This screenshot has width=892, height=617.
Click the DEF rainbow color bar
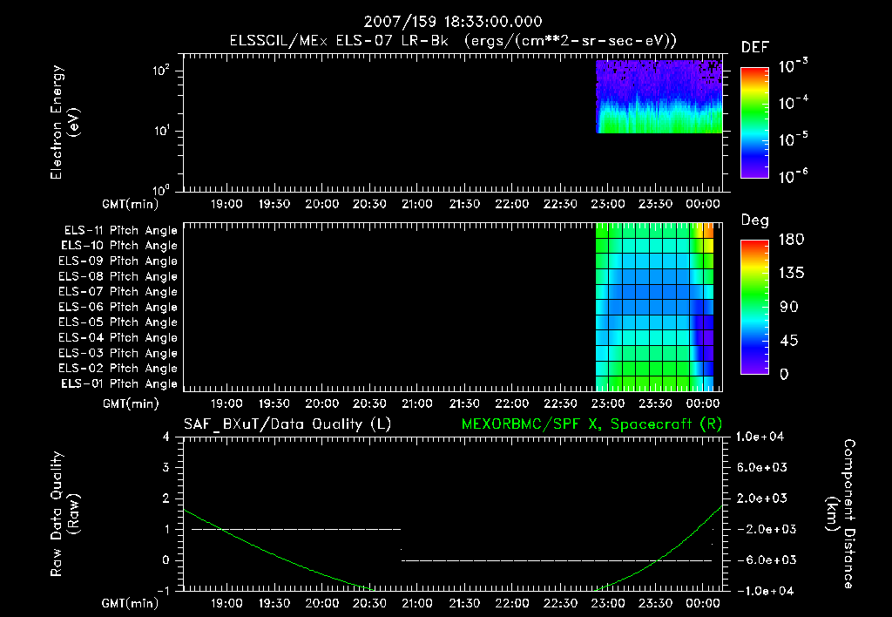click(x=754, y=123)
